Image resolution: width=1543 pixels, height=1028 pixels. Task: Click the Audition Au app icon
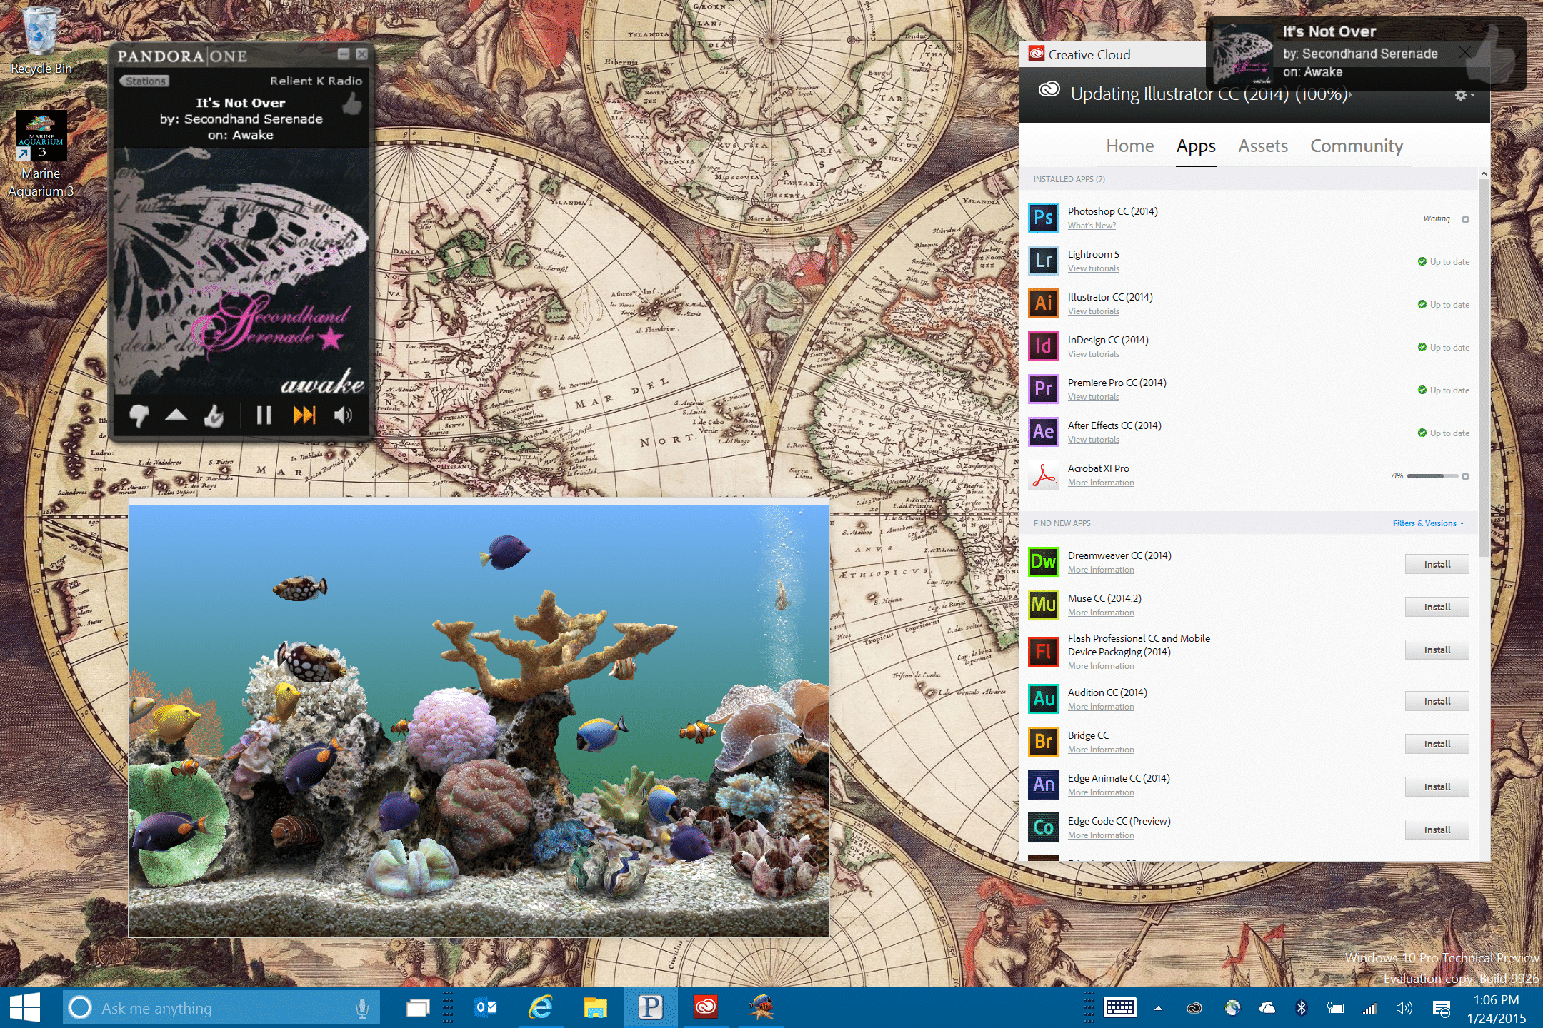(x=1043, y=699)
